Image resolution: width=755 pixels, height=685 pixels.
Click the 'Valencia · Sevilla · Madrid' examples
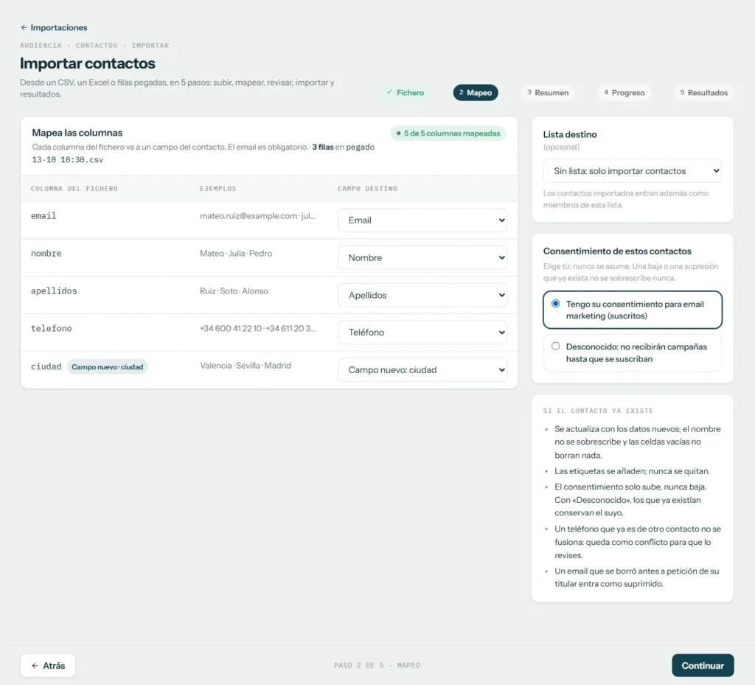[246, 366]
